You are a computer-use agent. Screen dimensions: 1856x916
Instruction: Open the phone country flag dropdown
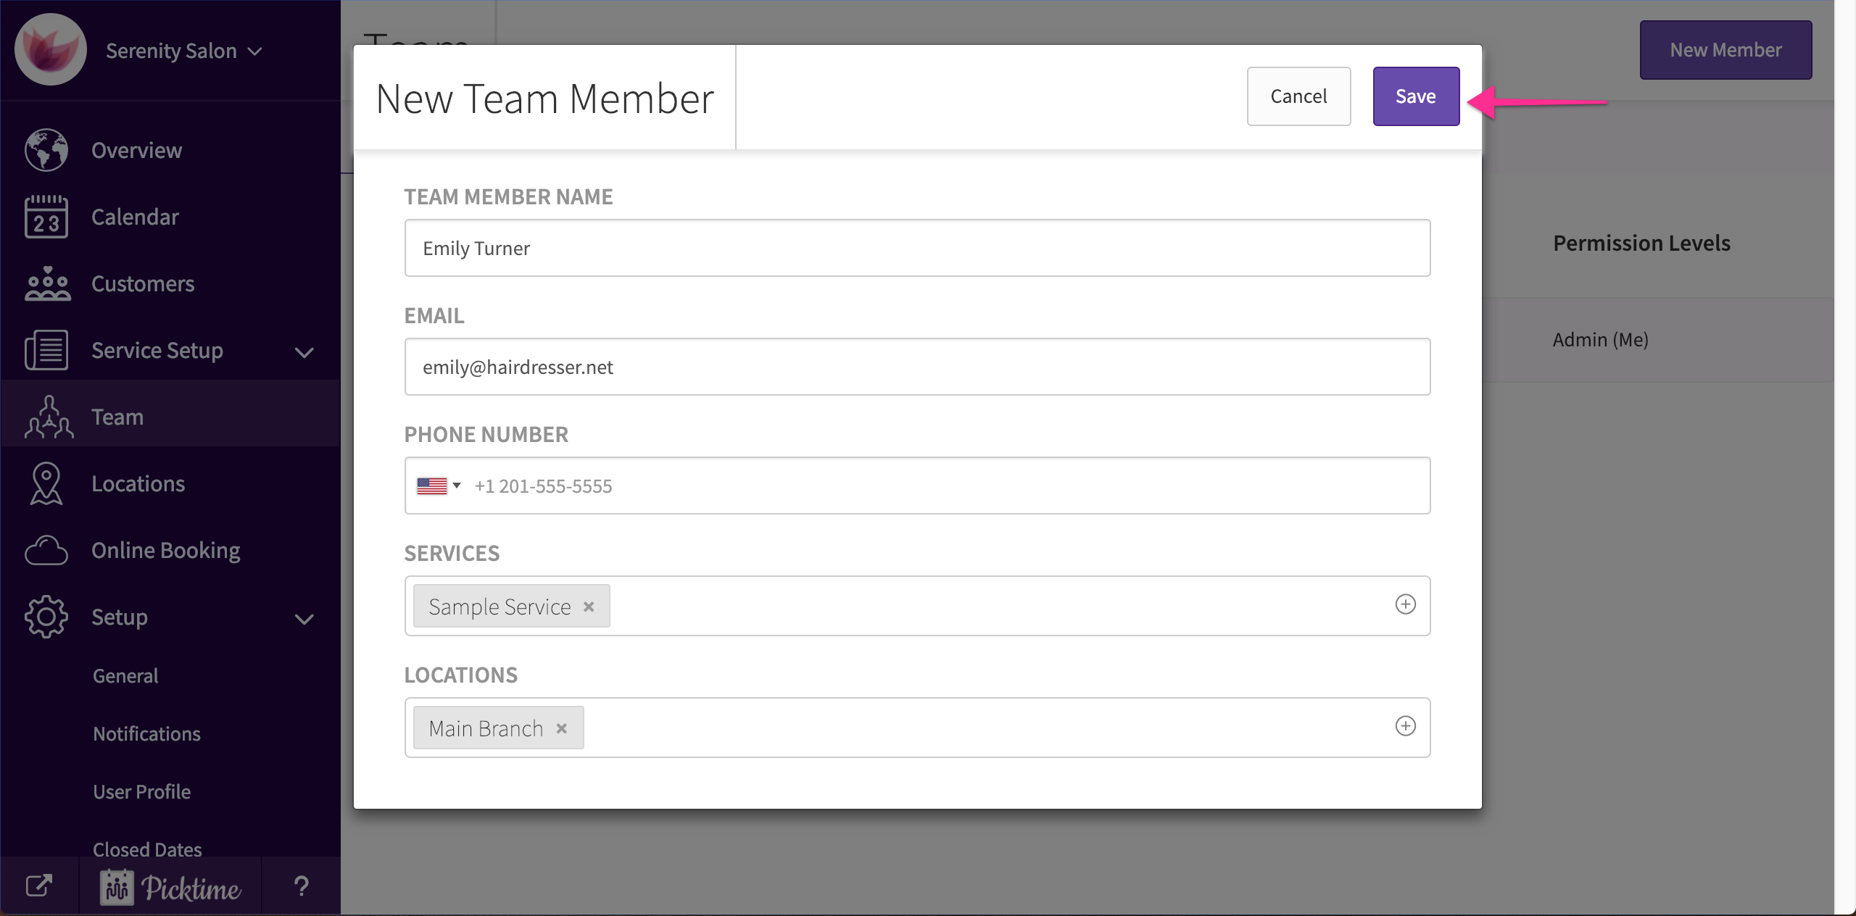439,486
